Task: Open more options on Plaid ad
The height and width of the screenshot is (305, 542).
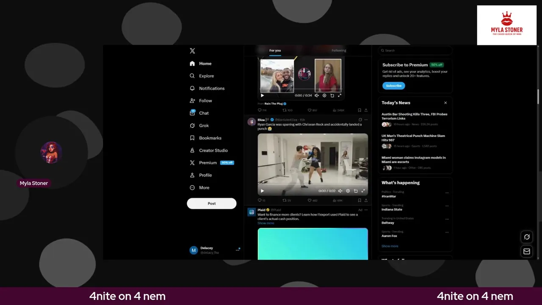Action: [366, 210]
